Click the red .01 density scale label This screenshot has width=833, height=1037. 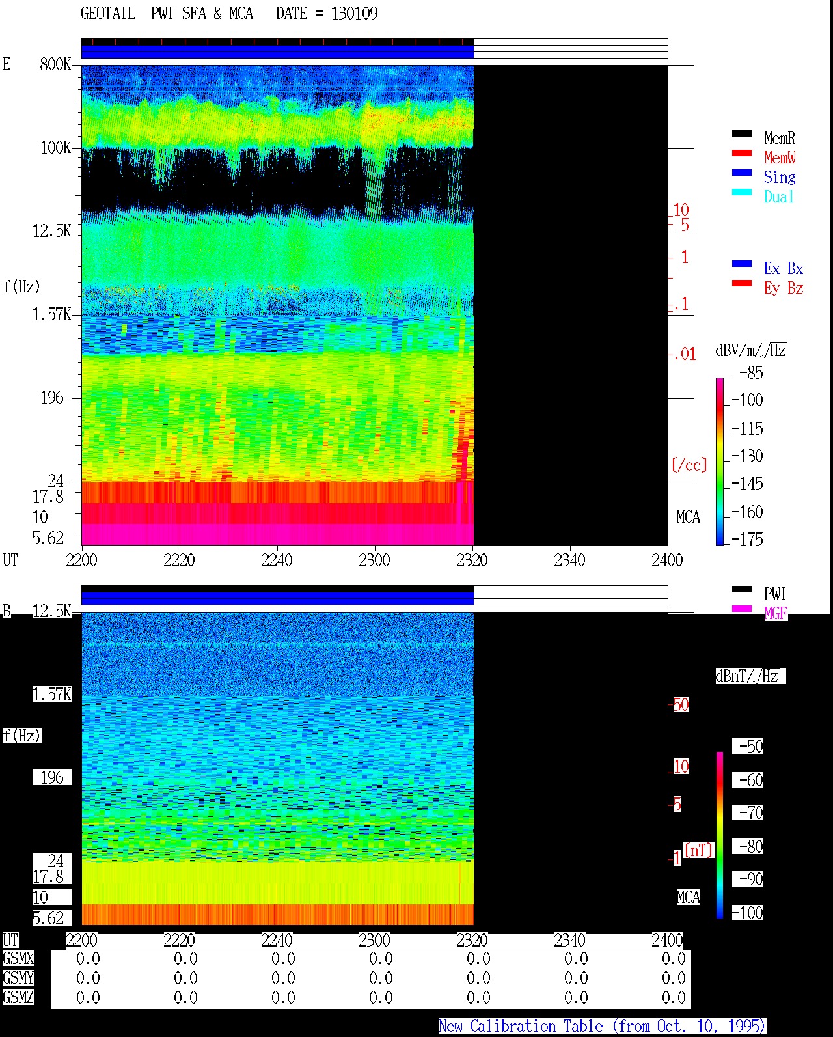tap(685, 354)
